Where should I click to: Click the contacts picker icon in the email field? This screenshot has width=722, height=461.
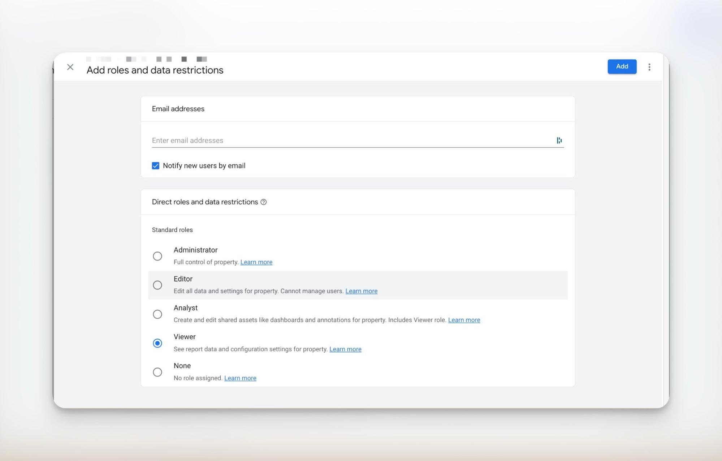point(559,140)
